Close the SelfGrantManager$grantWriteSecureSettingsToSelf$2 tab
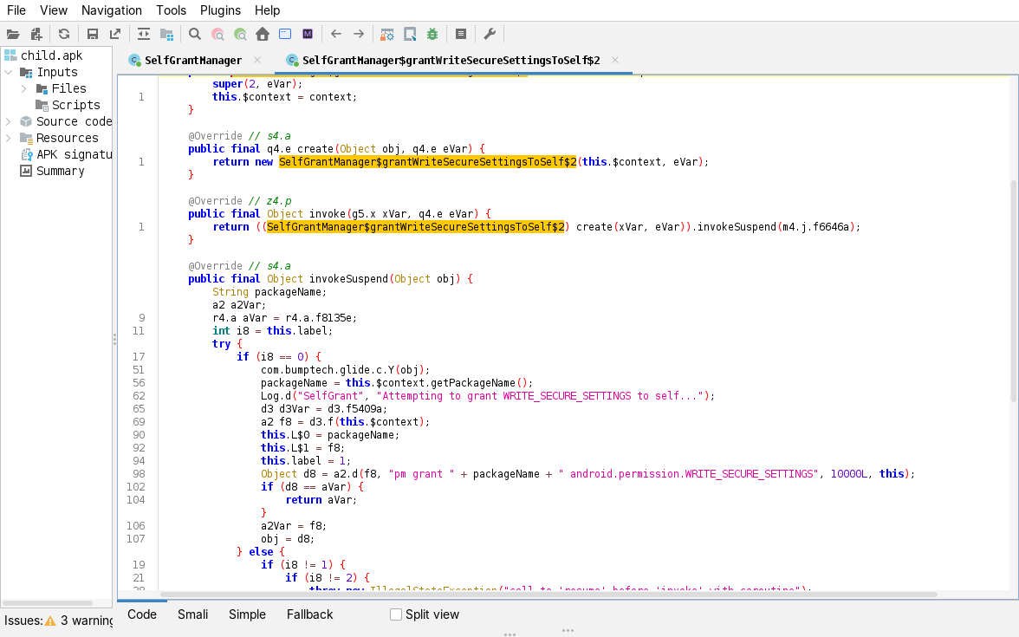Screen dimensions: 1019x637 coord(615,60)
